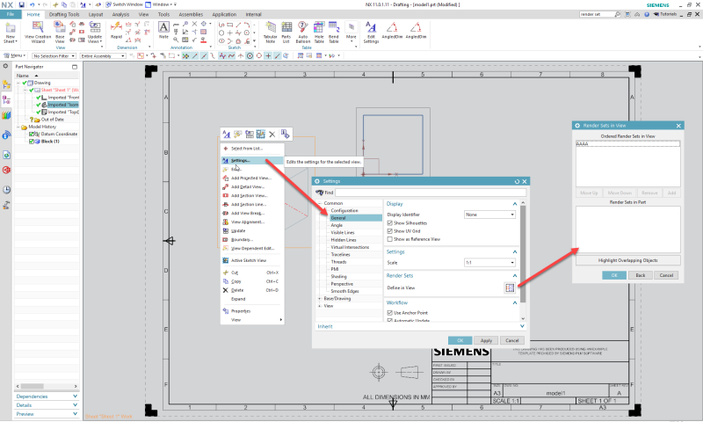Select the Base View tool

(60, 33)
